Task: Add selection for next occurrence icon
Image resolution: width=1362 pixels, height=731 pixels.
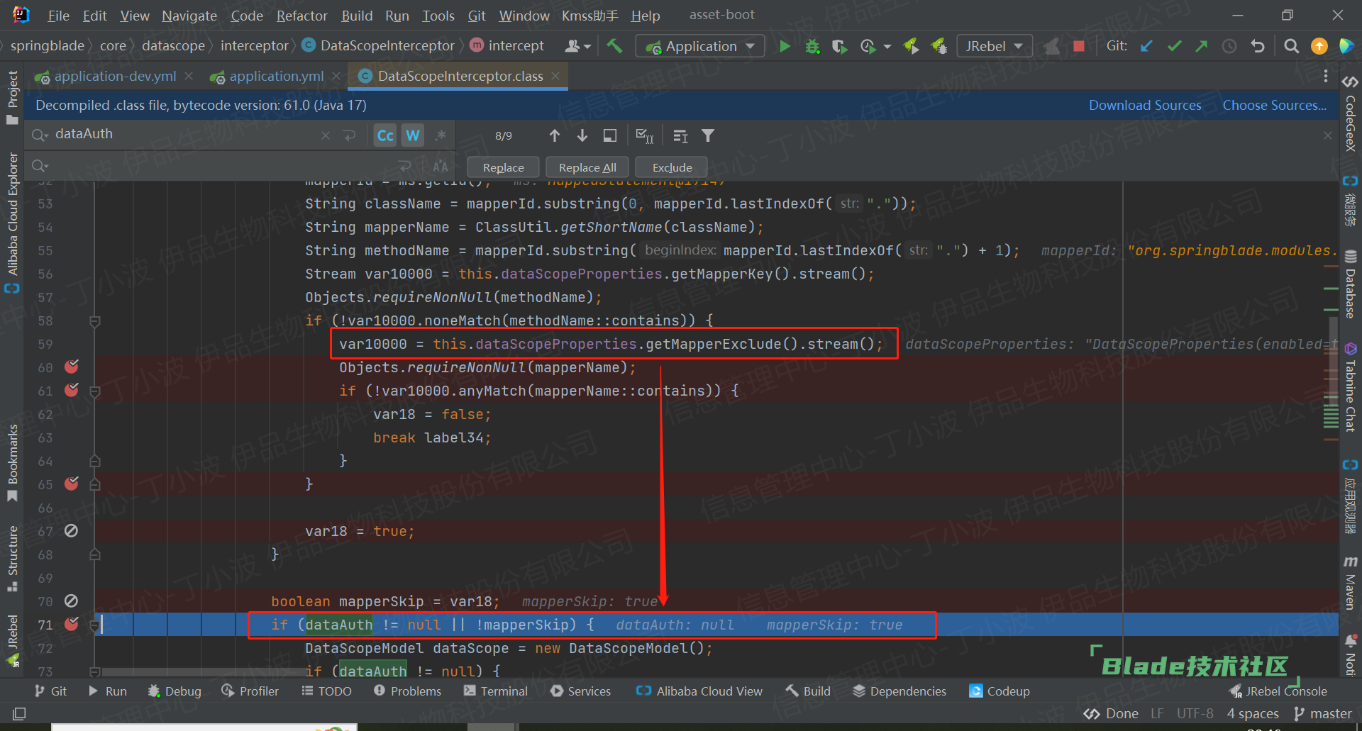Action: tap(644, 135)
